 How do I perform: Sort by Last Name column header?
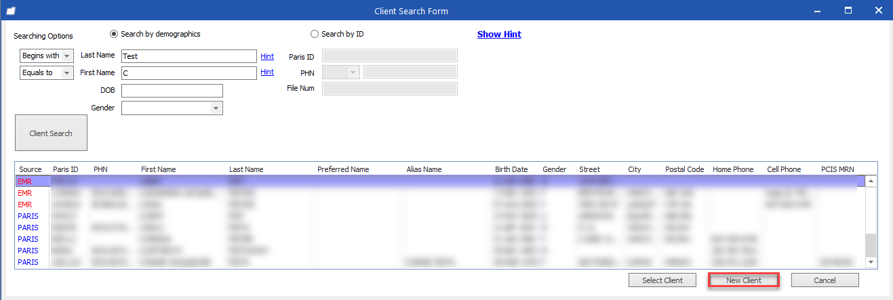[x=246, y=169]
